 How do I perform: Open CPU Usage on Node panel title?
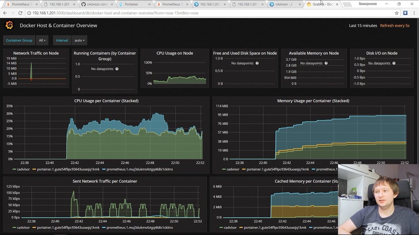pyautogui.click(x=175, y=53)
